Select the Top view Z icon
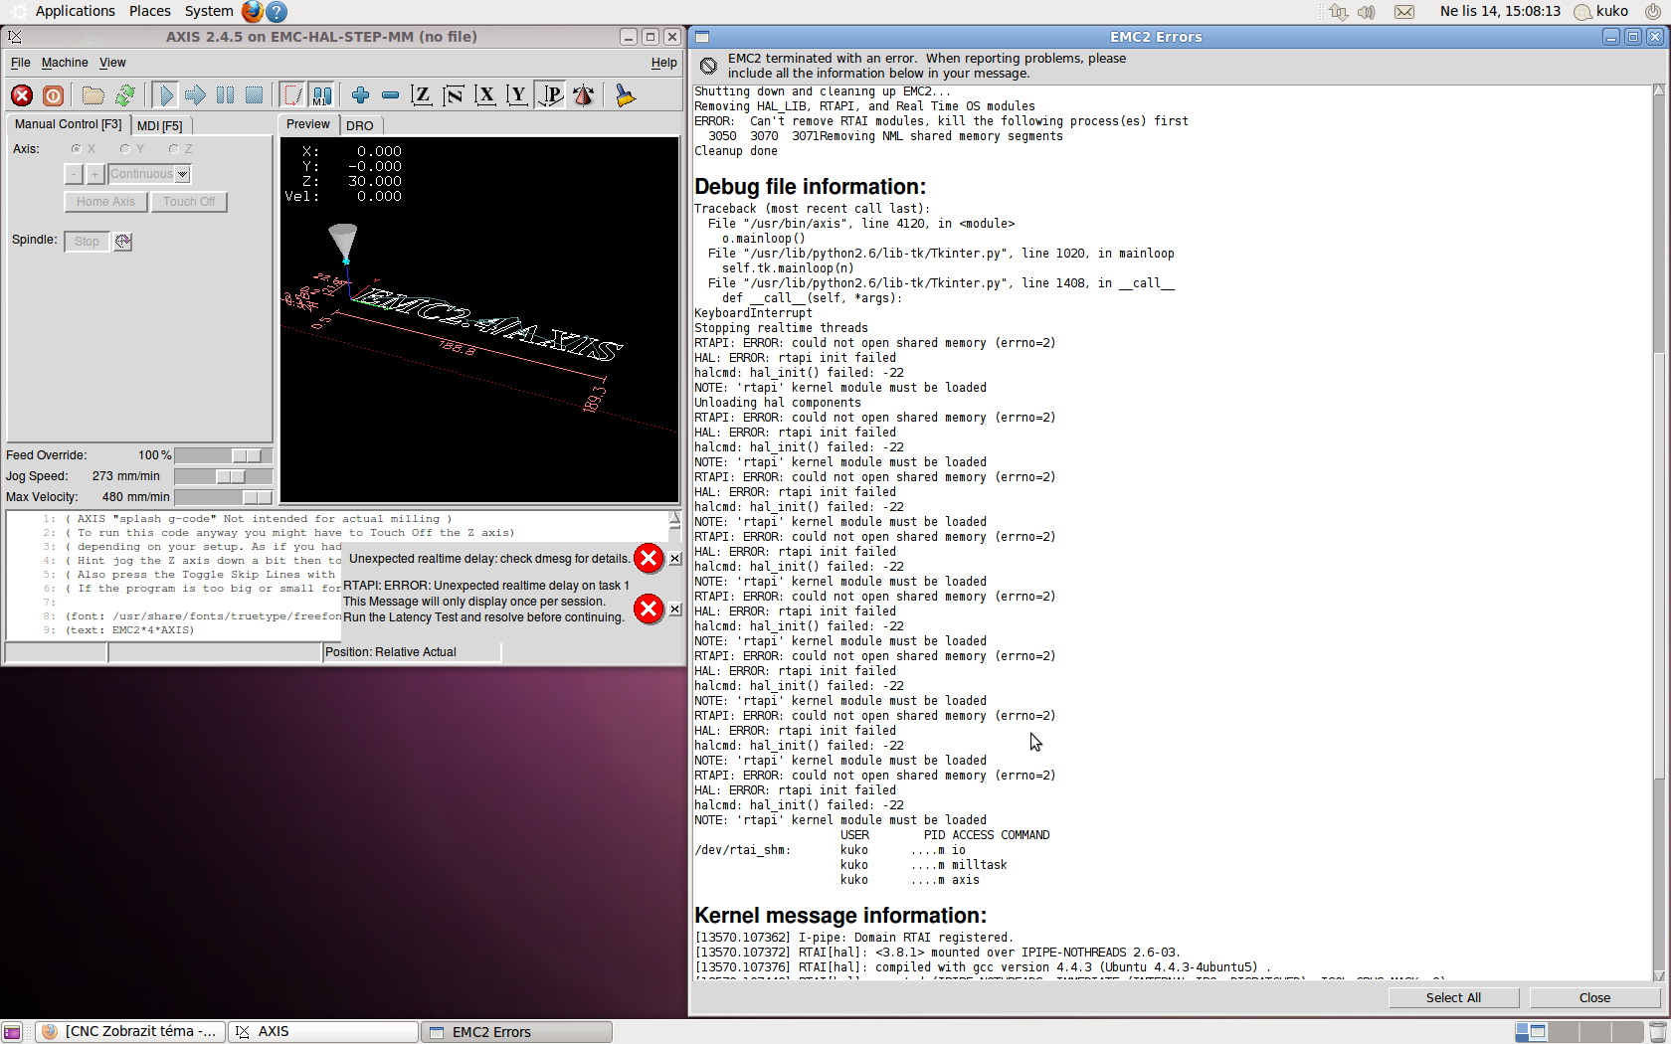Viewport: 1671px width, 1044px height. click(x=422, y=95)
